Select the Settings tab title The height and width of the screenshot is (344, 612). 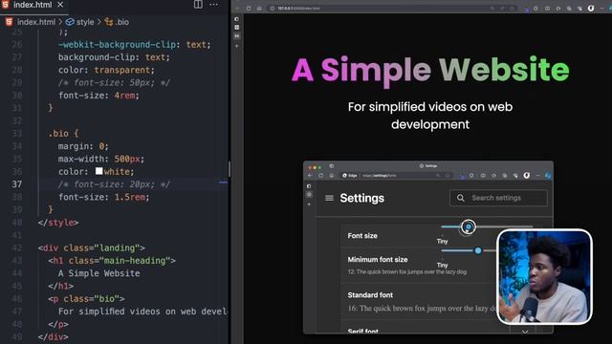pos(428,165)
